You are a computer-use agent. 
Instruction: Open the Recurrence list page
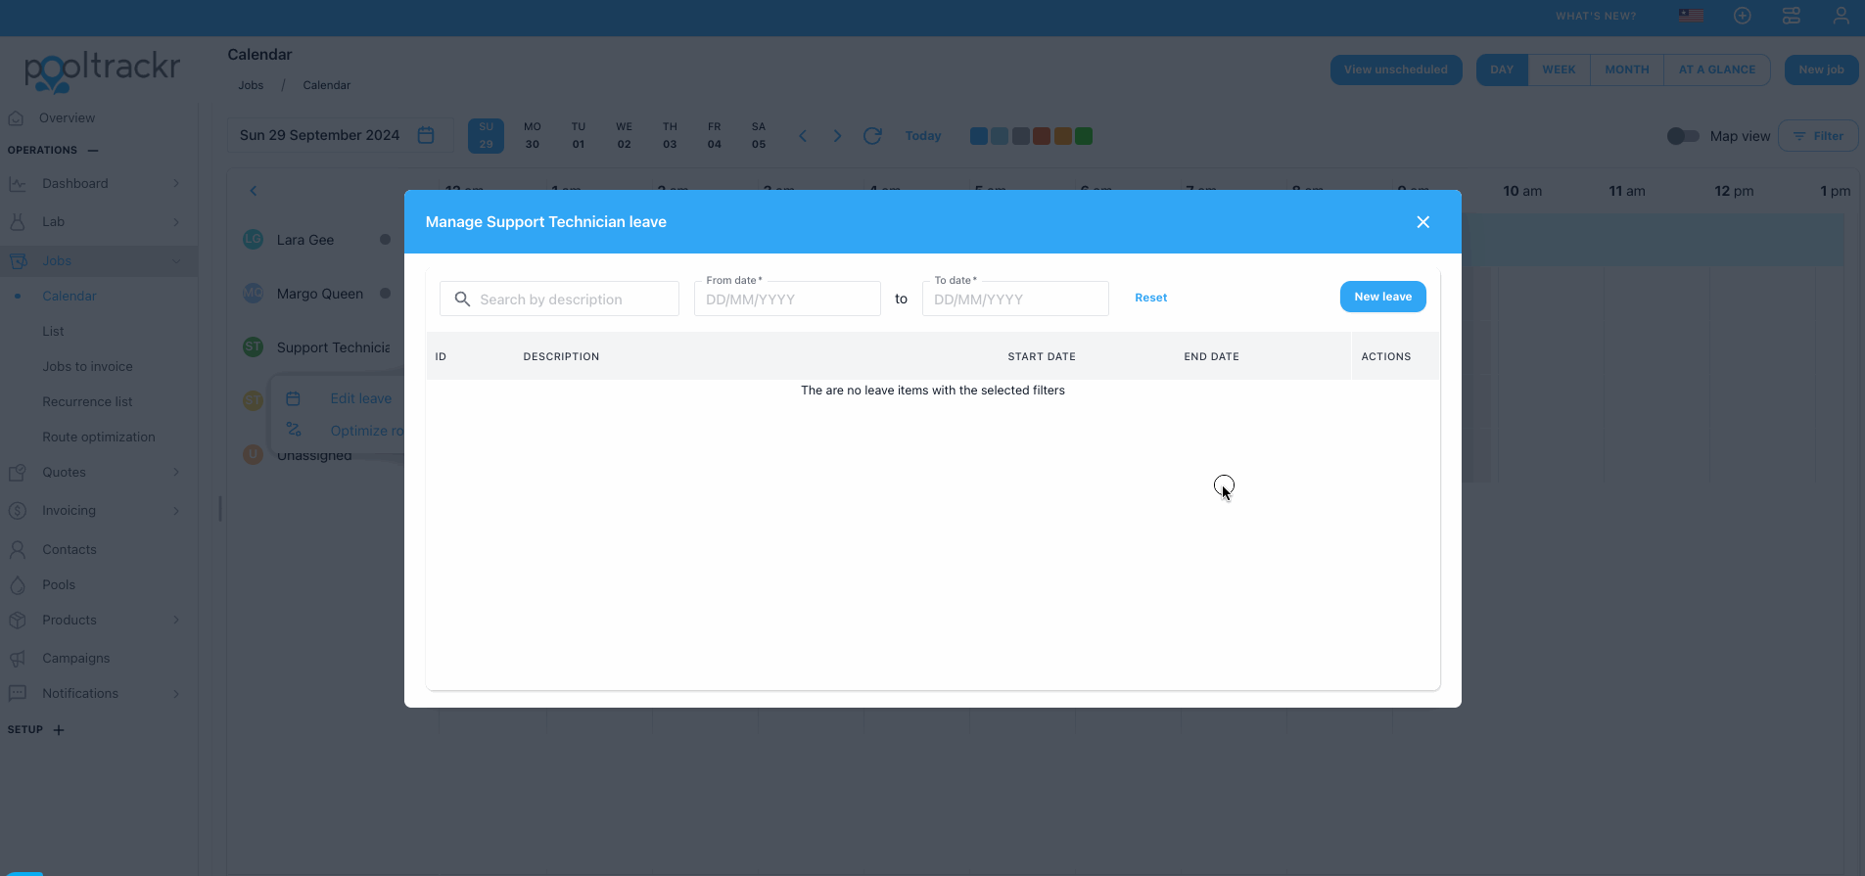click(x=87, y=401)
